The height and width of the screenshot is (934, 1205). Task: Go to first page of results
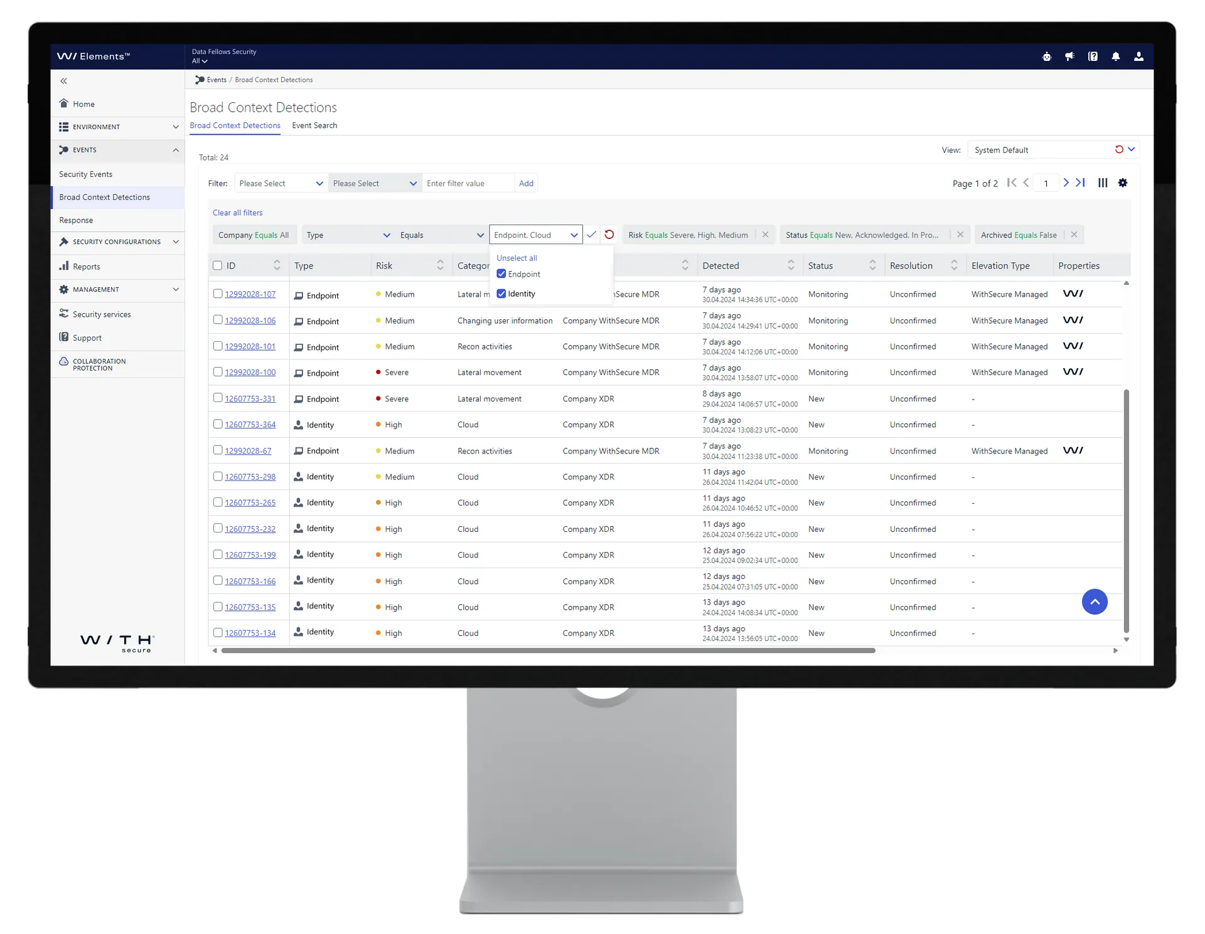click(x=1012, y=183)
